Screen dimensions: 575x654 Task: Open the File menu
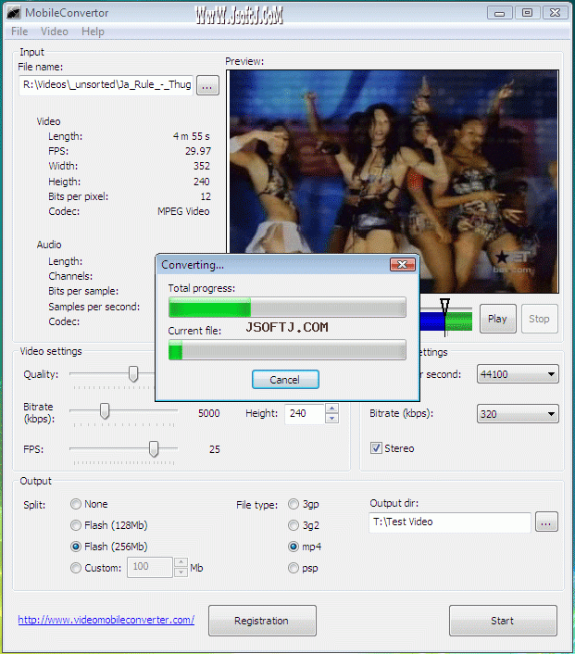19,31
